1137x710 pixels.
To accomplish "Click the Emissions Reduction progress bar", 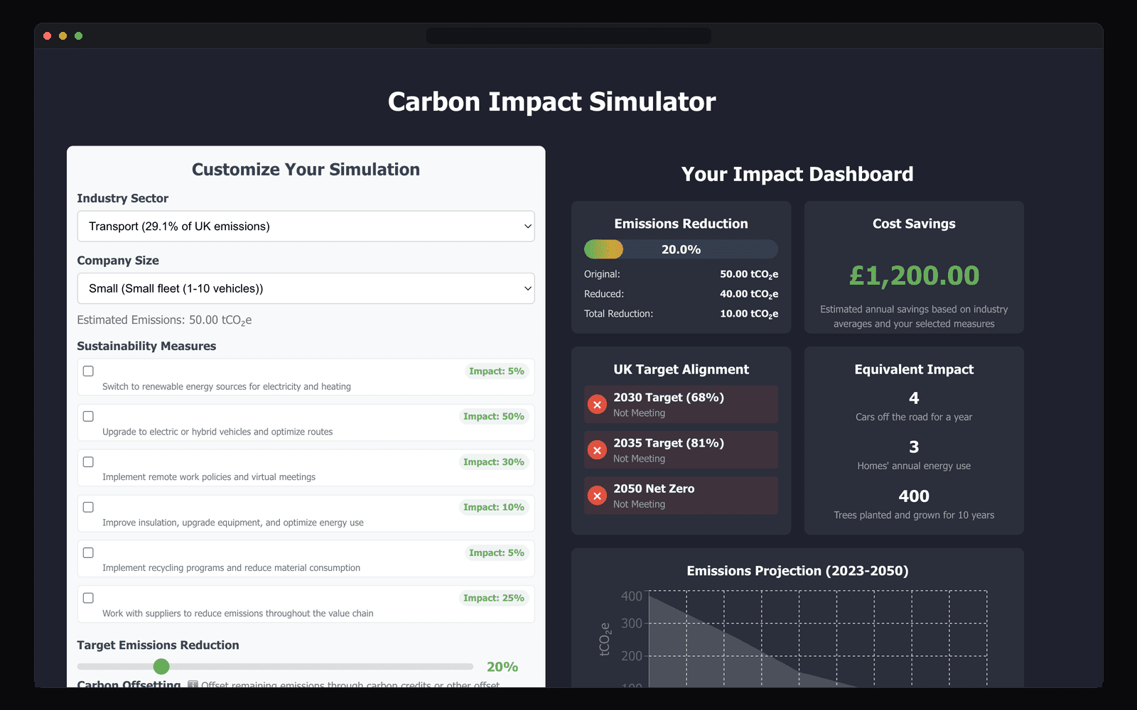I will (680, 249).
